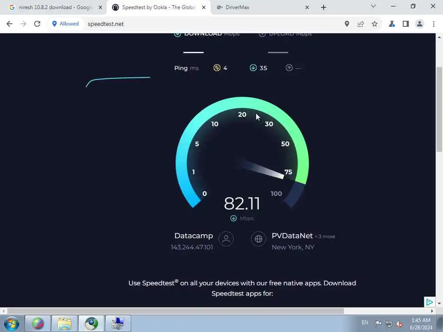The width and height of the screenshot is (443, 332).
Task: Click the muted volume tray icon
Action: [x=399, y=324]
